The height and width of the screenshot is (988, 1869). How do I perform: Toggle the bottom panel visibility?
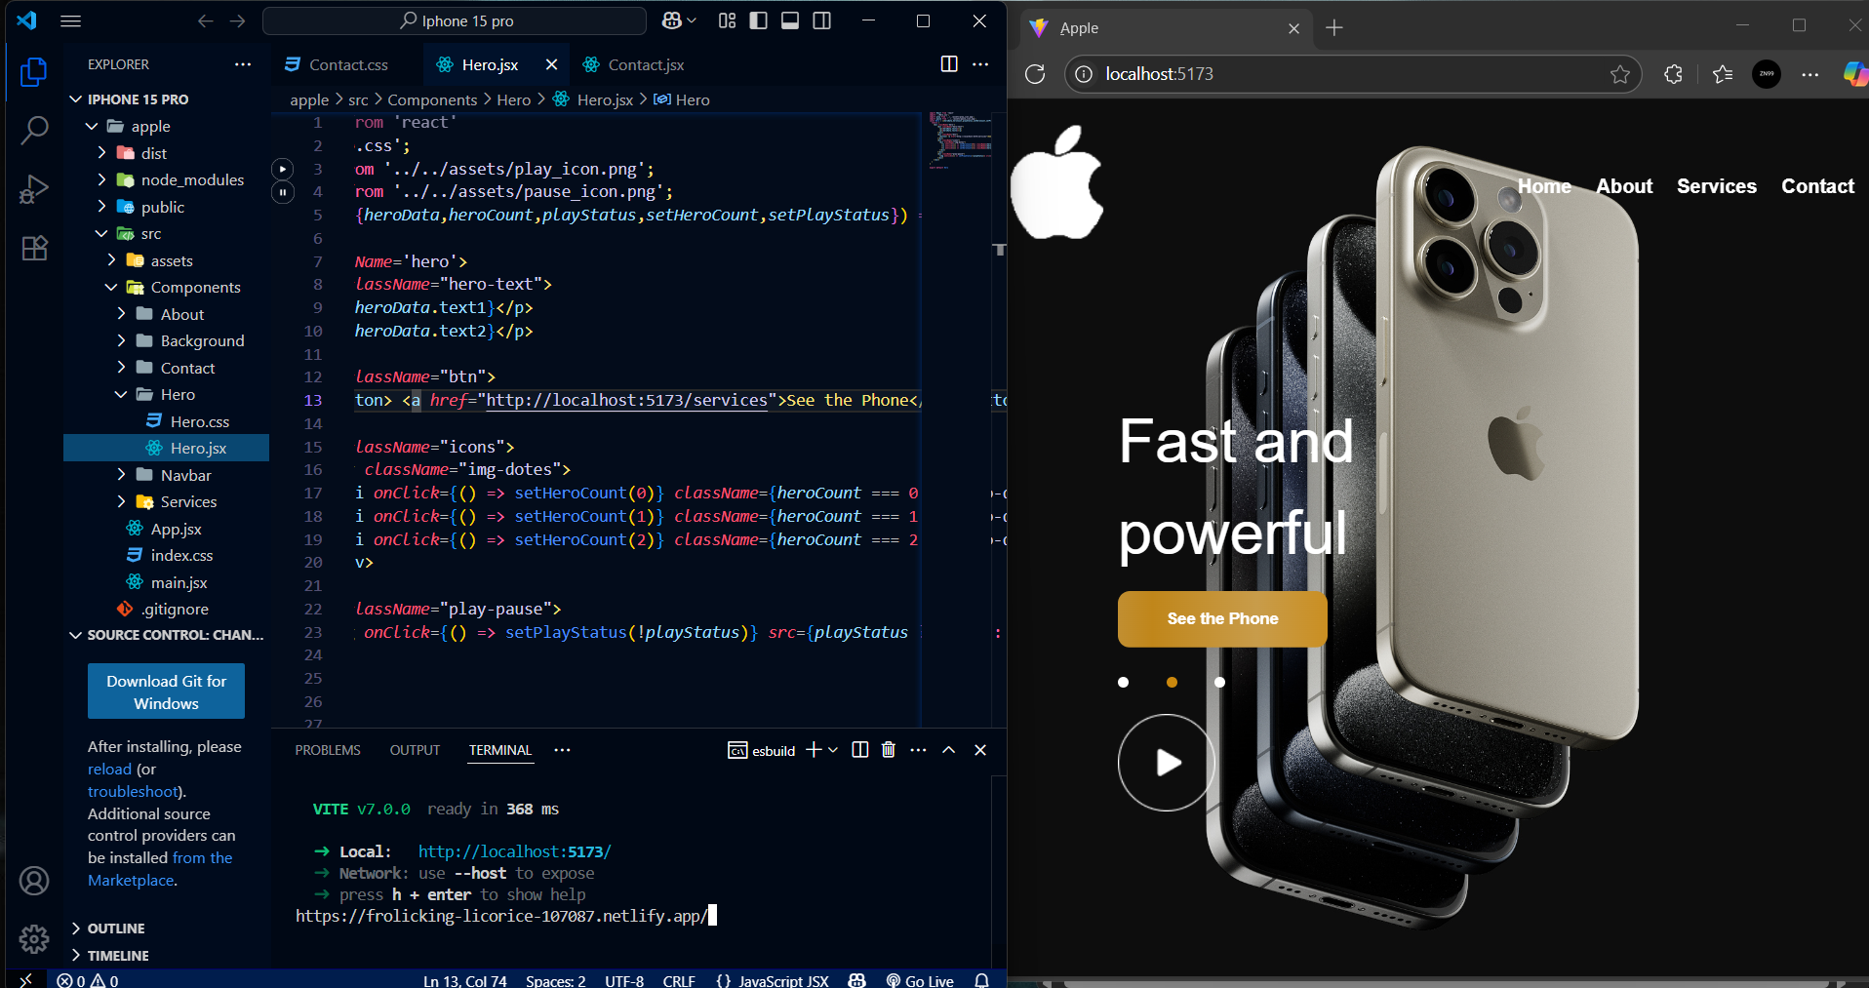[790, 20]
